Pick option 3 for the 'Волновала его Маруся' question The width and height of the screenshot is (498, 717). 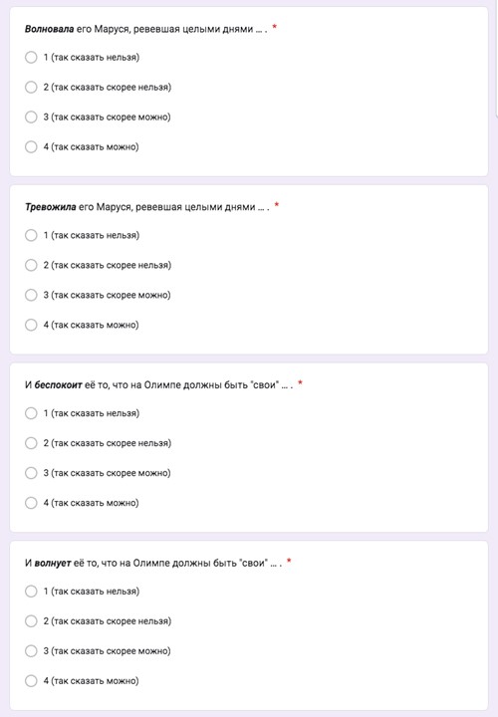pyautogui.click(x=31, y=117)
